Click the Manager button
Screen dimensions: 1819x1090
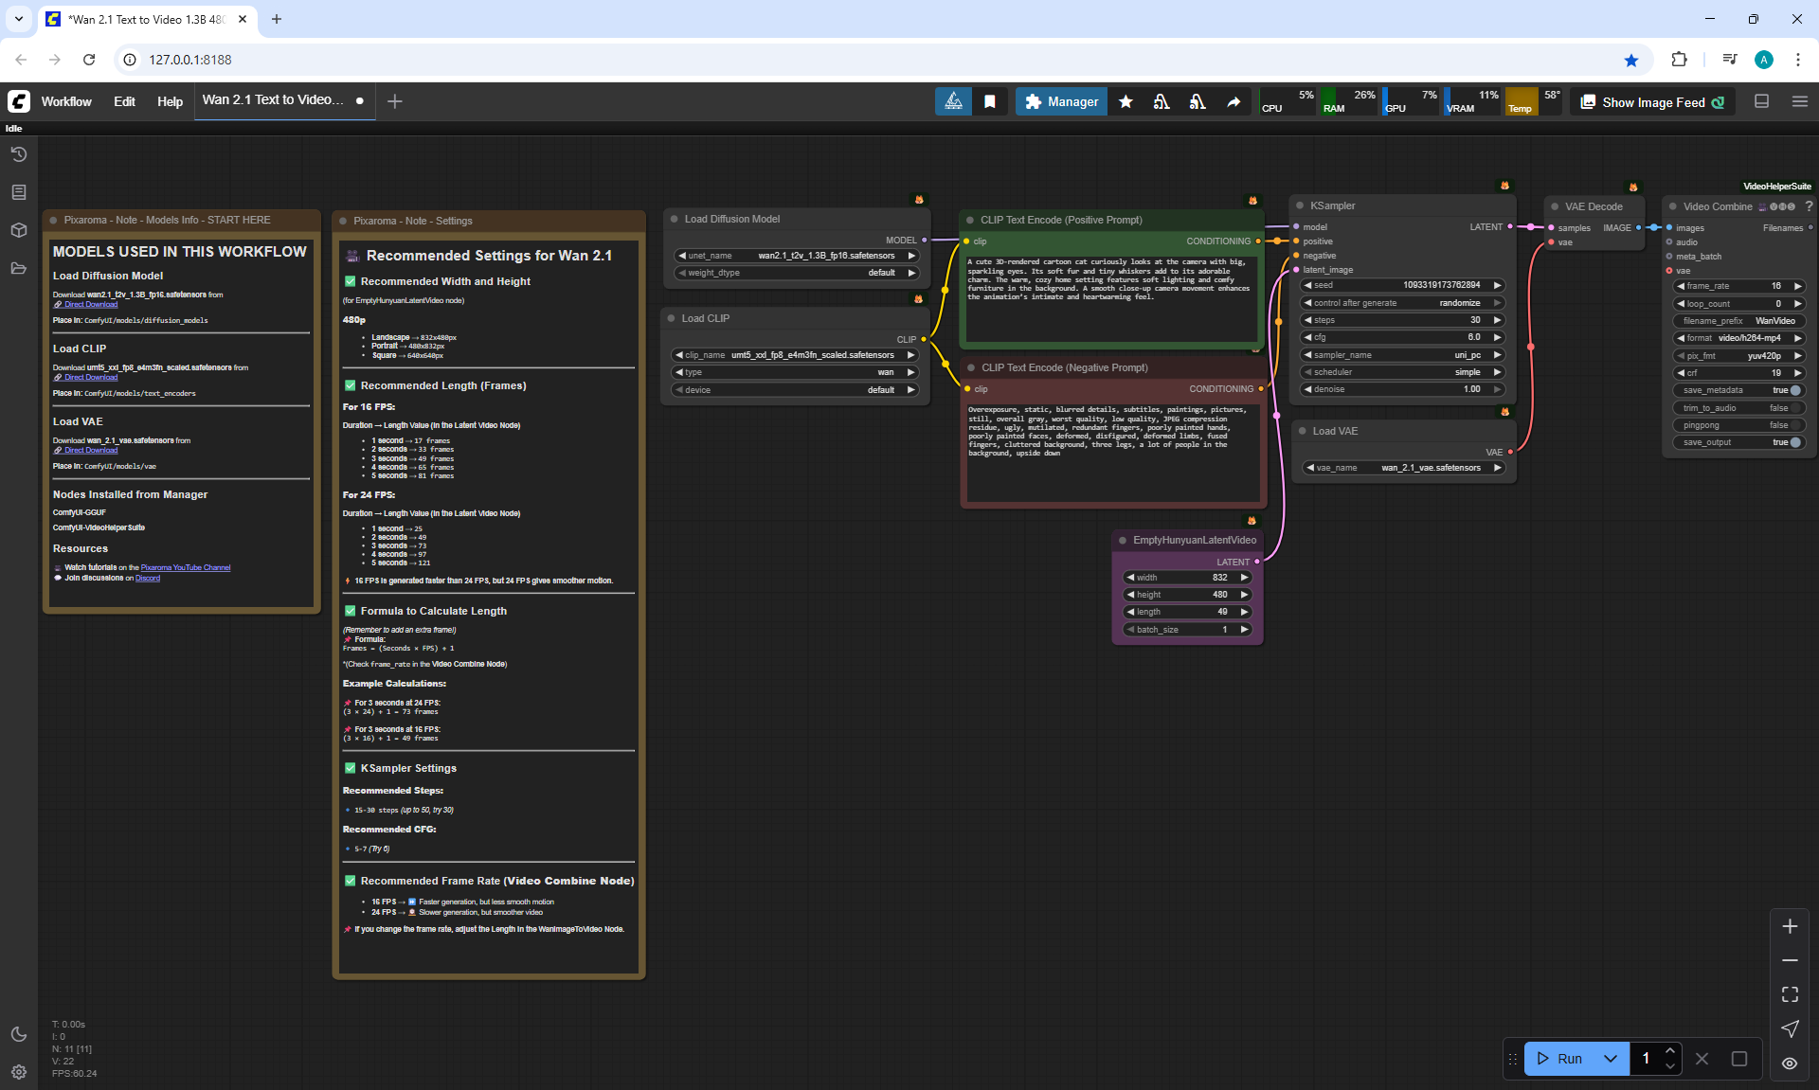click(1061, 101)
